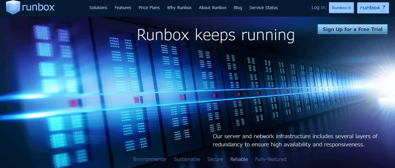The image size is (395, 168).
Task: Go to Price Plans page
Action: 149,8
